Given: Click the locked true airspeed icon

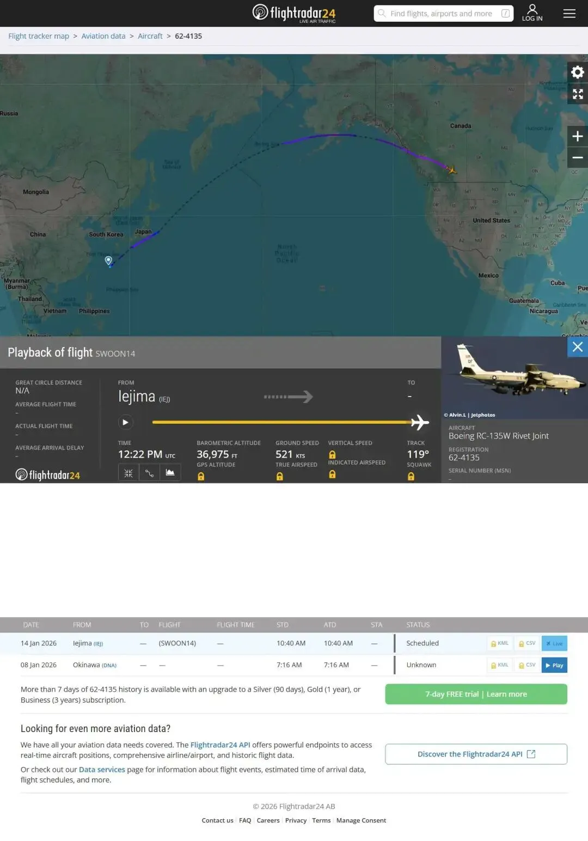Looking at the screenshot, I should 279,477.
